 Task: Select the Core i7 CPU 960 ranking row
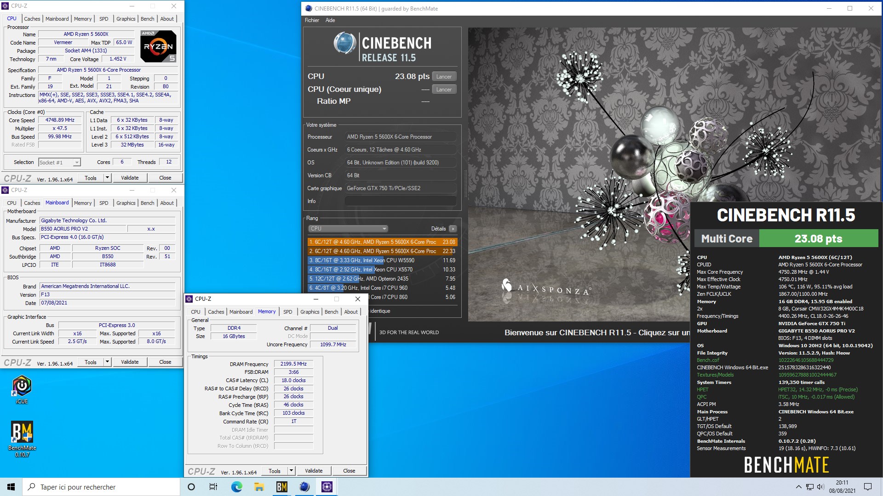click(383, 288)
